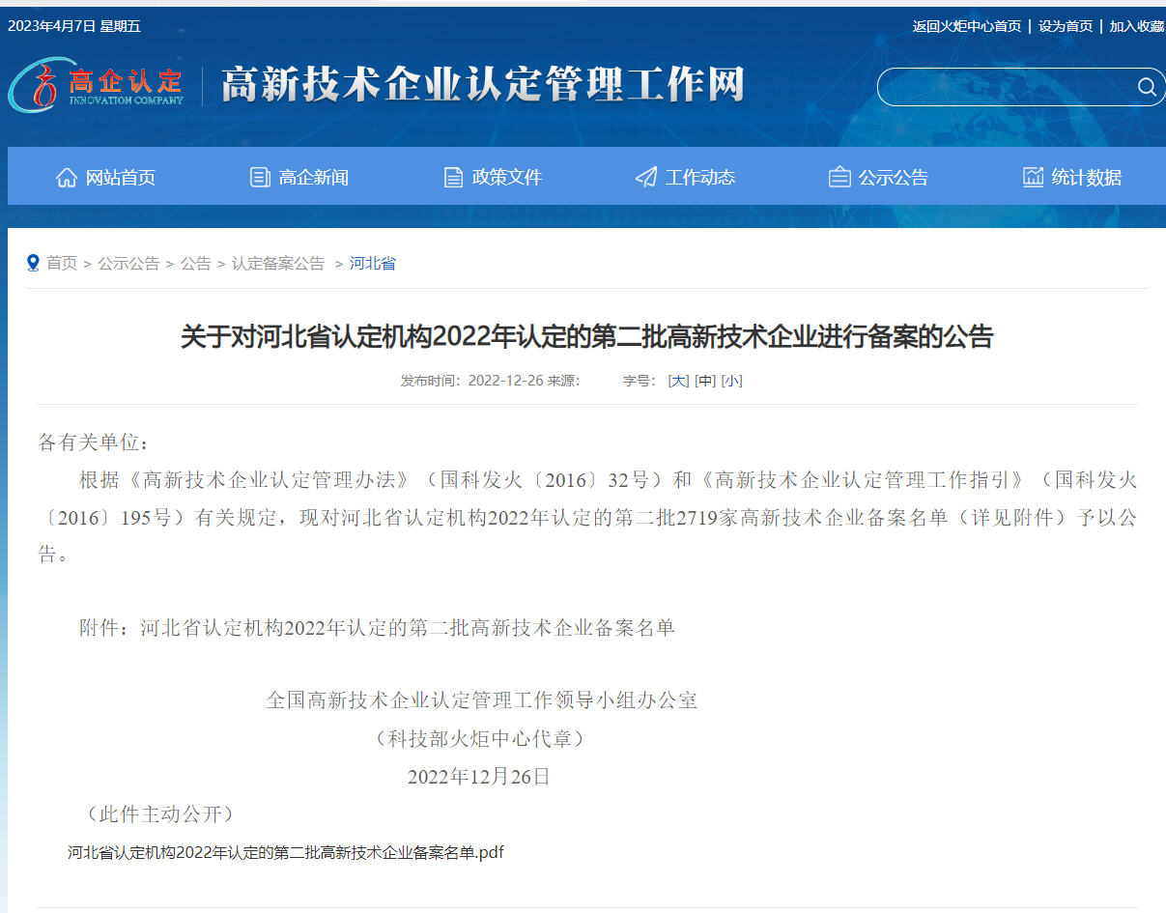Go to 认定备案公告 in the breadcrumb
Viewport: 1166px width, 913px height.
tap(278, 263)
